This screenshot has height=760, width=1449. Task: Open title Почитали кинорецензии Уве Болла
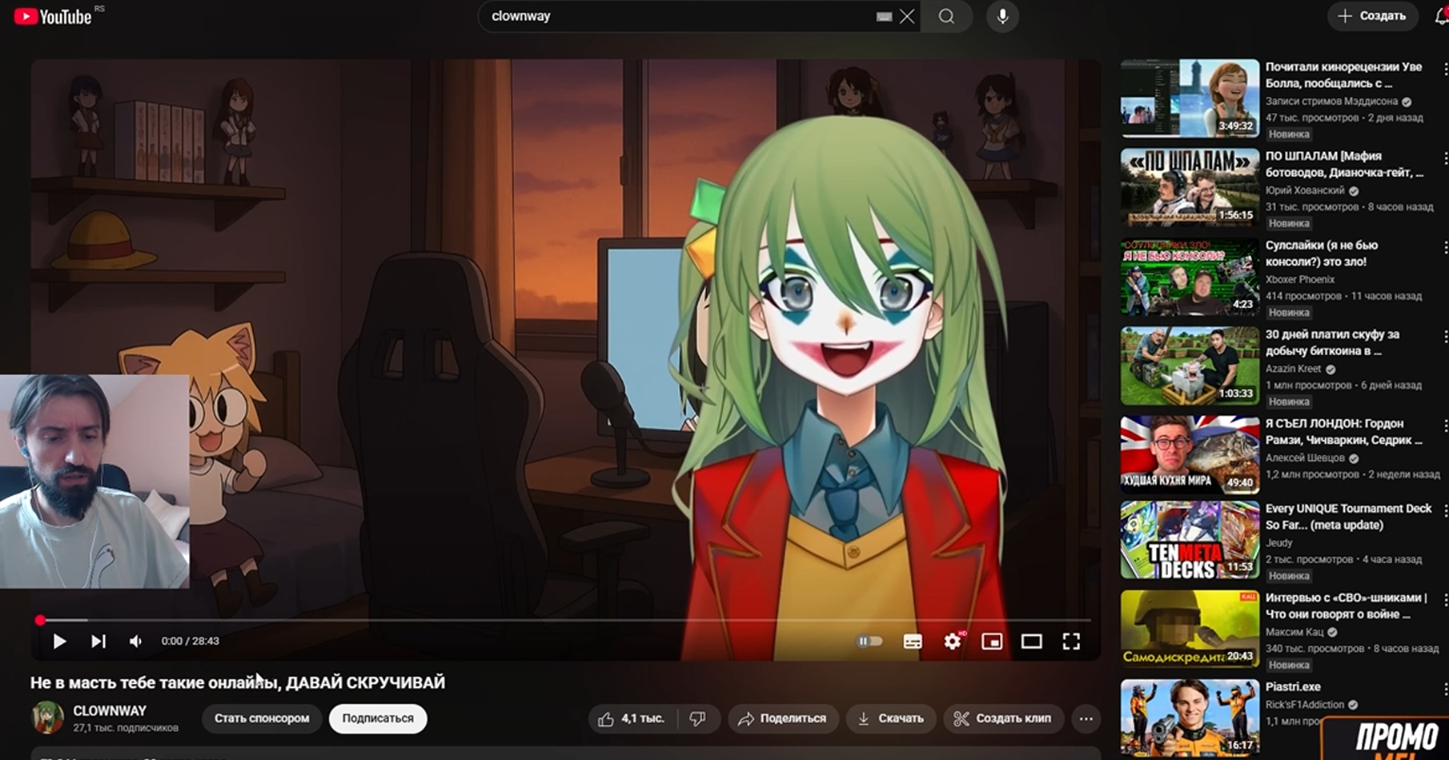[x=1344, y=75]
